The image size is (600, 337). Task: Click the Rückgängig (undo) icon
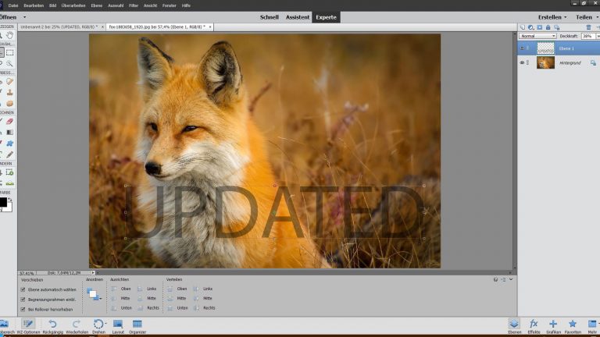(x=52, y=323)
